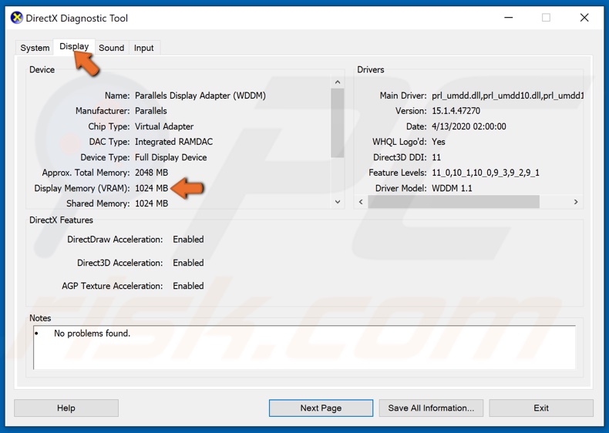Minimize the DirectX Diagnostic Tool window
The width and height of the screenshot is (609, 433).
tap(509, 18)
